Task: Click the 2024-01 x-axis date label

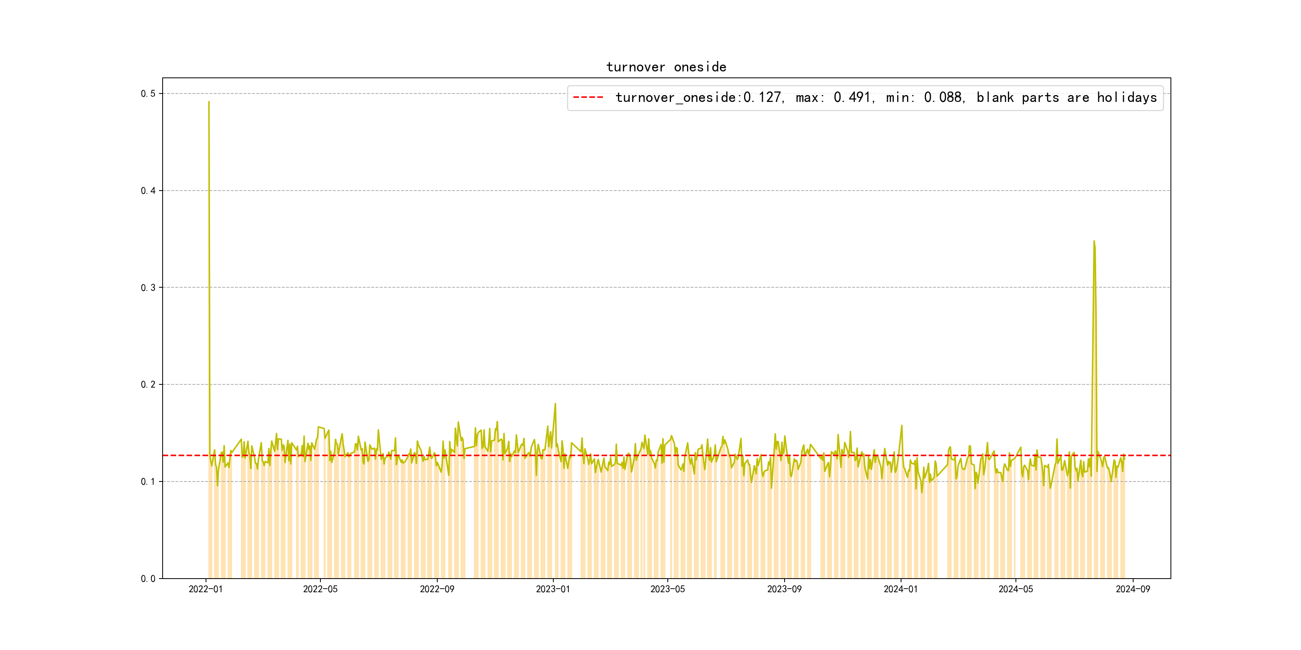Action: coord(901,589)
